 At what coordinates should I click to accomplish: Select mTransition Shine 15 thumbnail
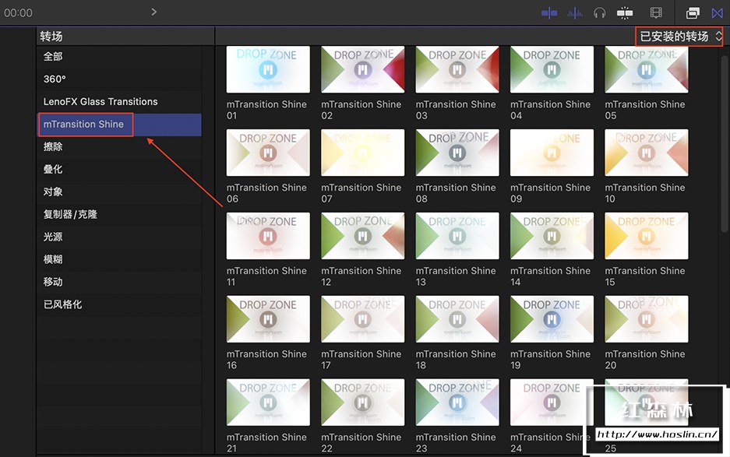coord(646,236)
